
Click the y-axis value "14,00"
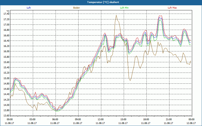coord(7,105)
